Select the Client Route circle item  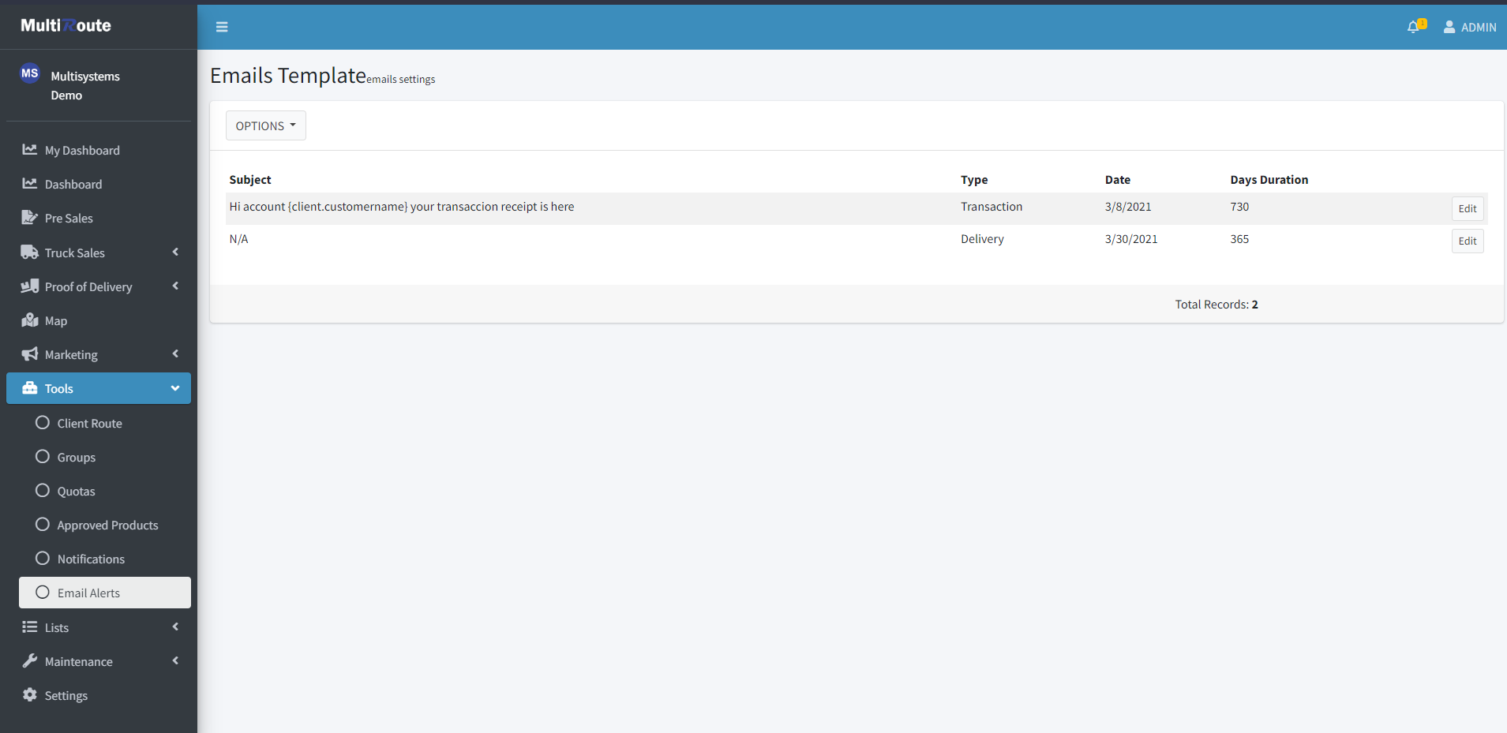click(x=43, y=423)
